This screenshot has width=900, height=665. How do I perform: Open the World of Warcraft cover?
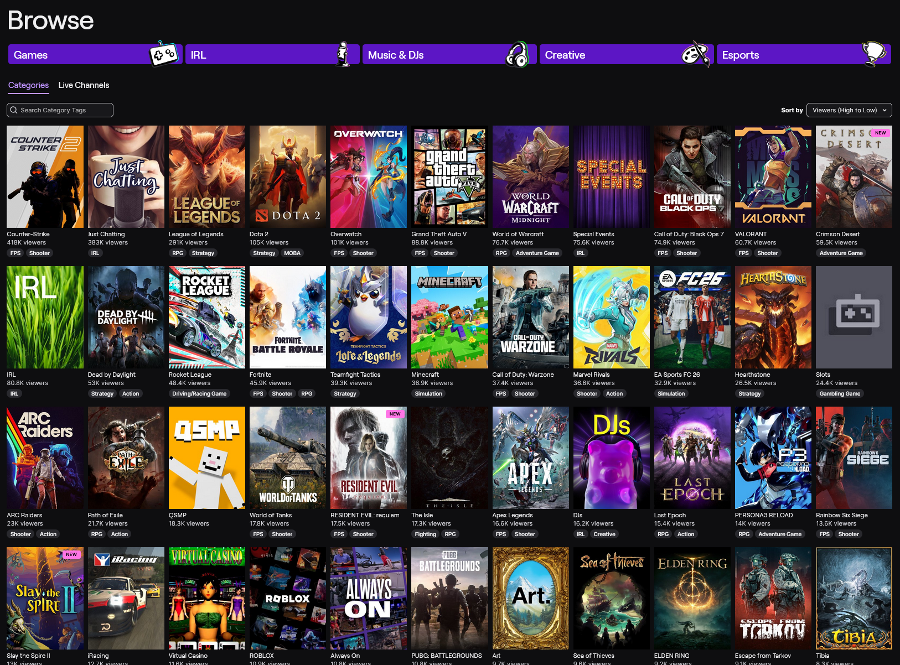point(531,176)
